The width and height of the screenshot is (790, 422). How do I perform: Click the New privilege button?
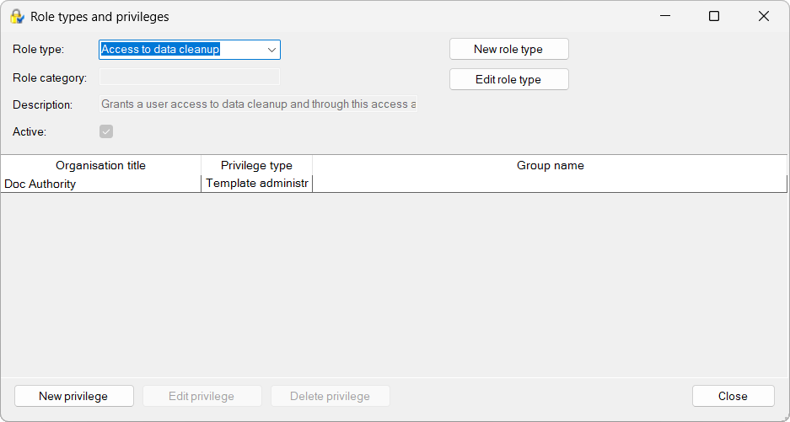pos(74,397)
